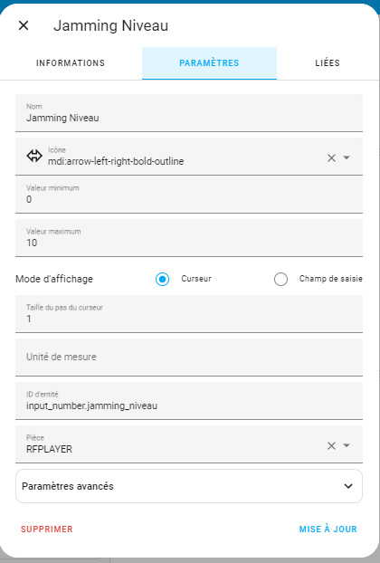This screenshot has height=563, width=380.
Task: Click the Unité de mesure field
Action: click(x=189, y=358)
